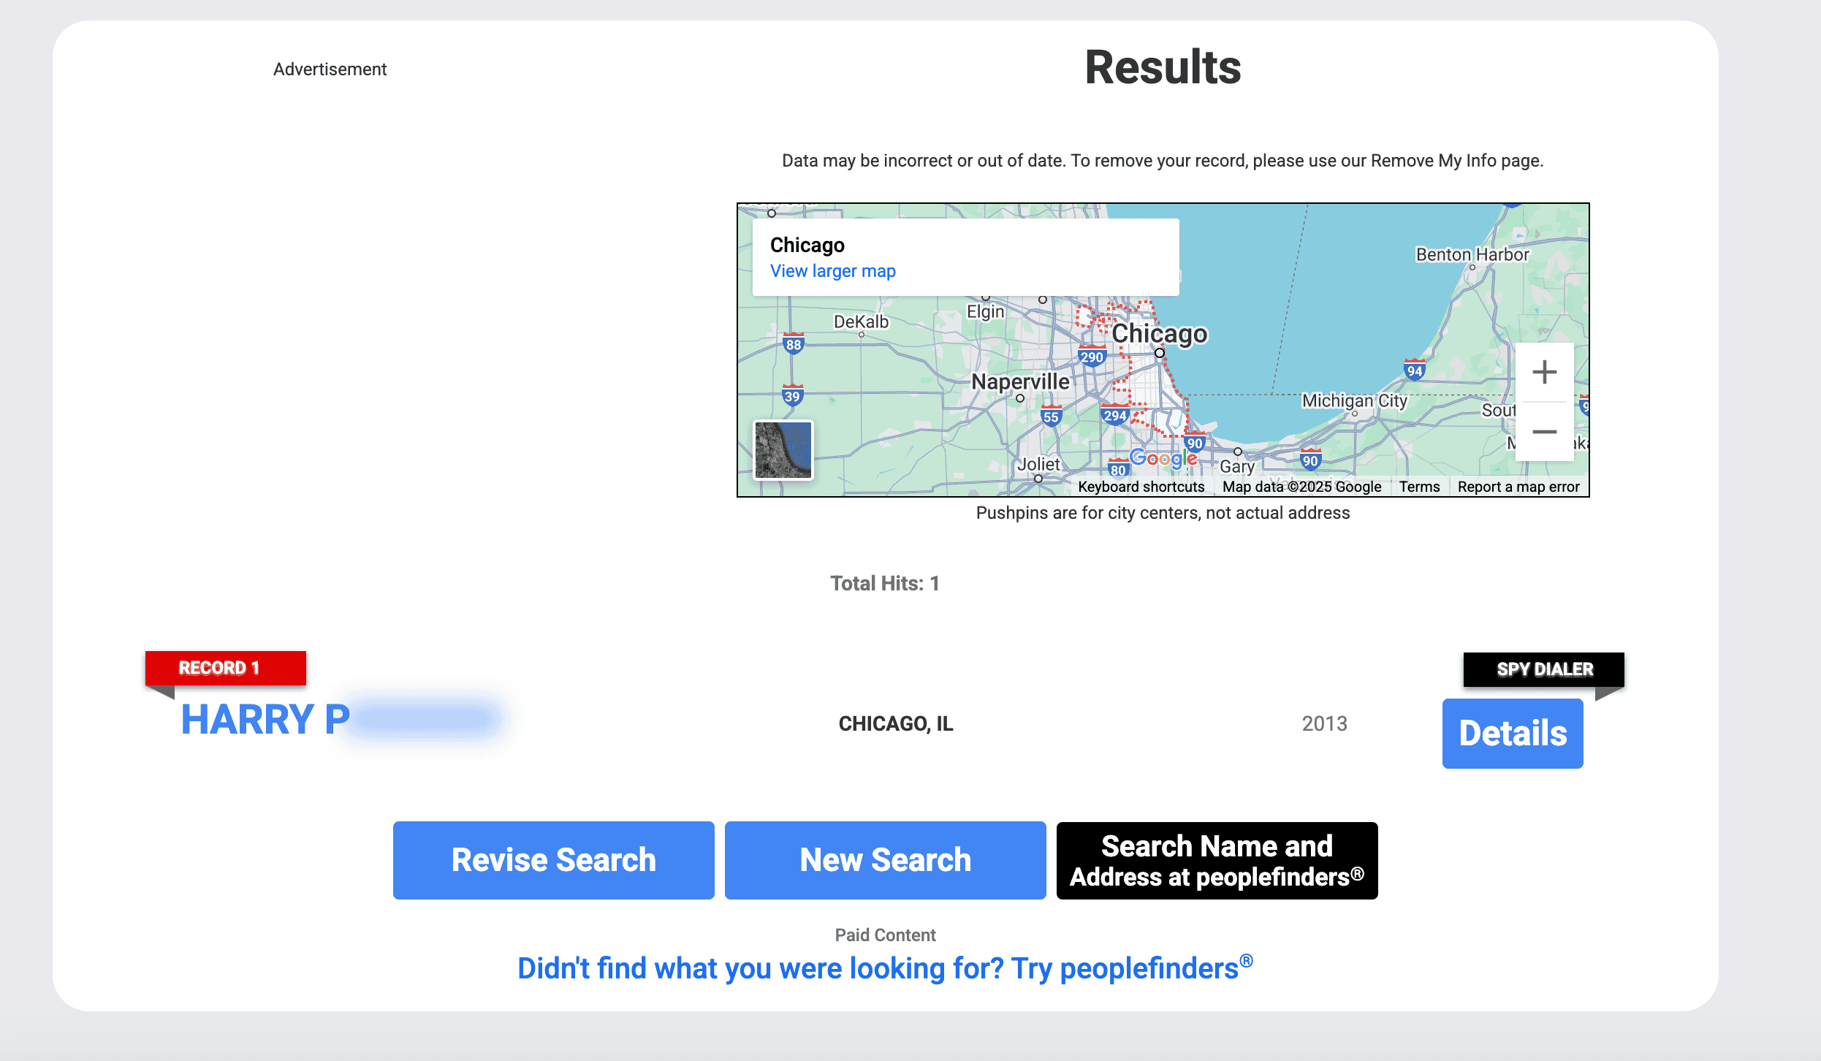Click the Chicago city marker on map
1821x1061 pixels.
click(1160, 353)
